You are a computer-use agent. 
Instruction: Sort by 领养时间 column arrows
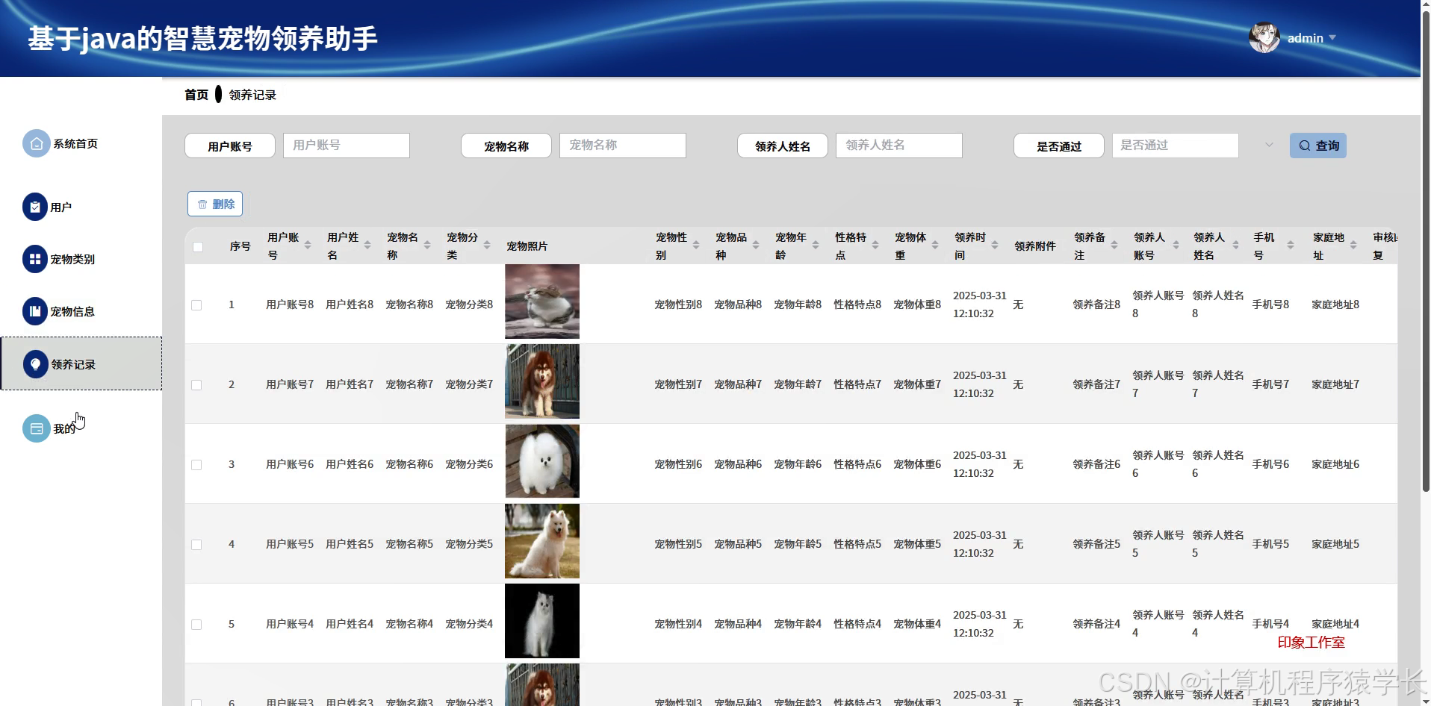pos(994,246)
